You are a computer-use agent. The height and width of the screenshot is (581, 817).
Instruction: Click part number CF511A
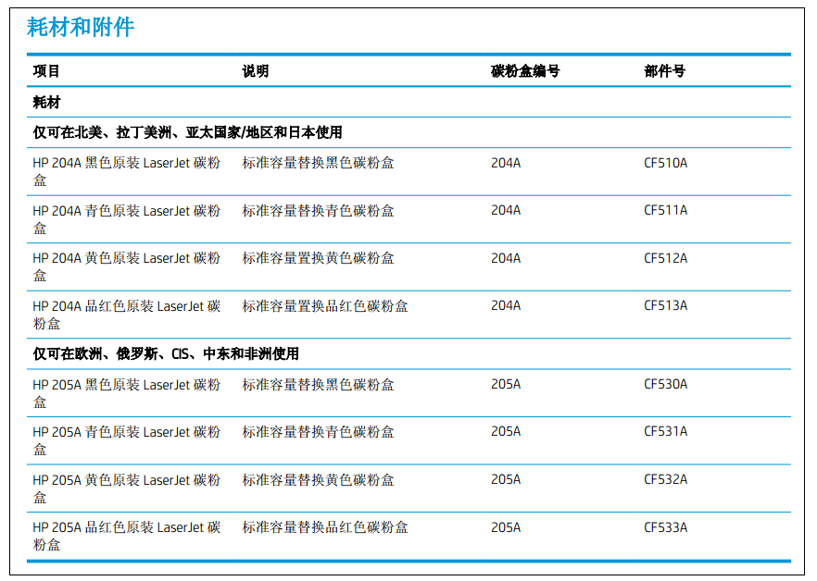pyautogui.click(x=665, y=210)
